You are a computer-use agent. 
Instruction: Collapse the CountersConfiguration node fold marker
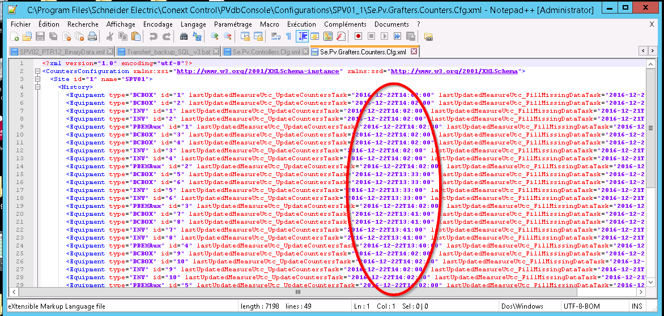[37, 71]
